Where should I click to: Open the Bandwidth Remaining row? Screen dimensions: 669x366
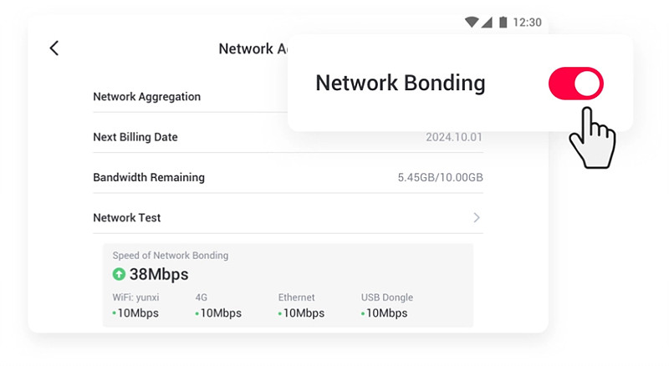(288, 177)
